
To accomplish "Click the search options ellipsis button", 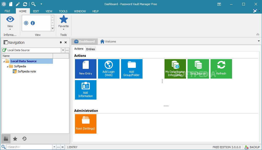I will 58,147.
